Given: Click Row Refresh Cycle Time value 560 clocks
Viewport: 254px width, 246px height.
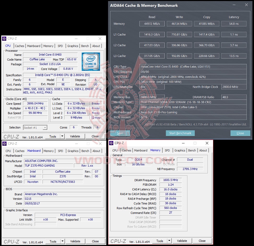Looking at the screenshot, I should pos(170,208).
